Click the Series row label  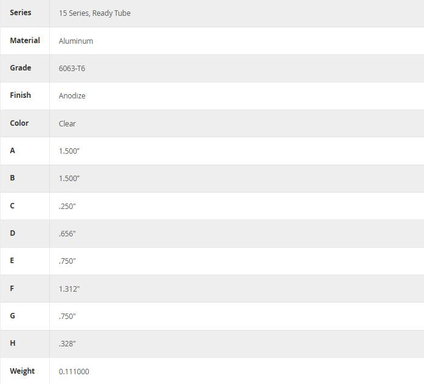coord(21,13)
